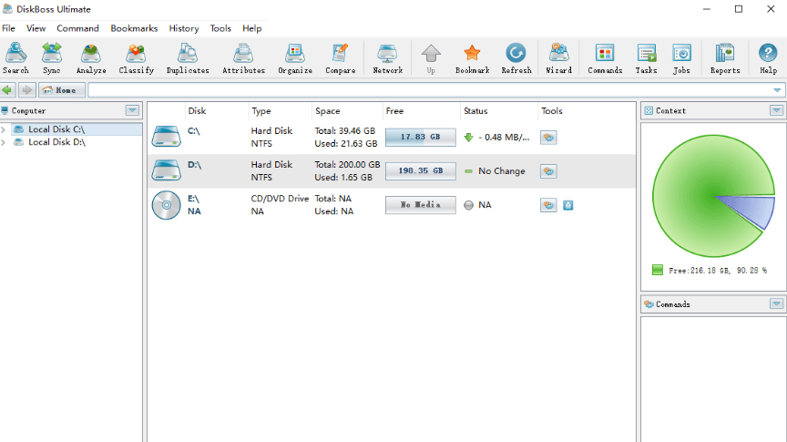Open the Wizard tool
The image size is (787, 442).
click(558, 58)
